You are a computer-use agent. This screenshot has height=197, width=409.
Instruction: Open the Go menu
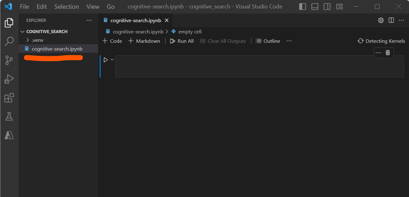click(111, 7)
